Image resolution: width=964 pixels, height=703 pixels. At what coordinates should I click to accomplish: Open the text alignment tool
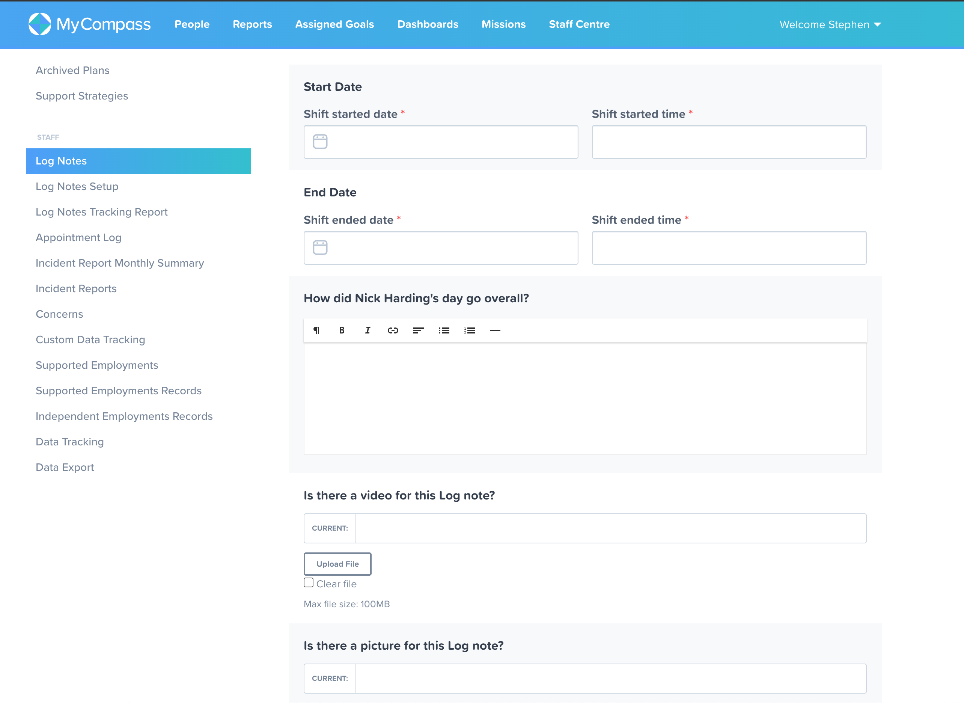click(x=418, y=330)
